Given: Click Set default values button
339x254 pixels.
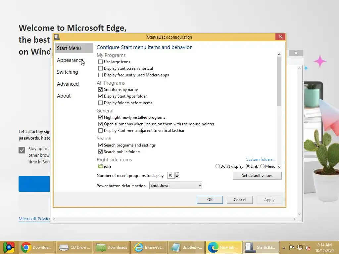Looking at the screenshot, I should 257,176.
